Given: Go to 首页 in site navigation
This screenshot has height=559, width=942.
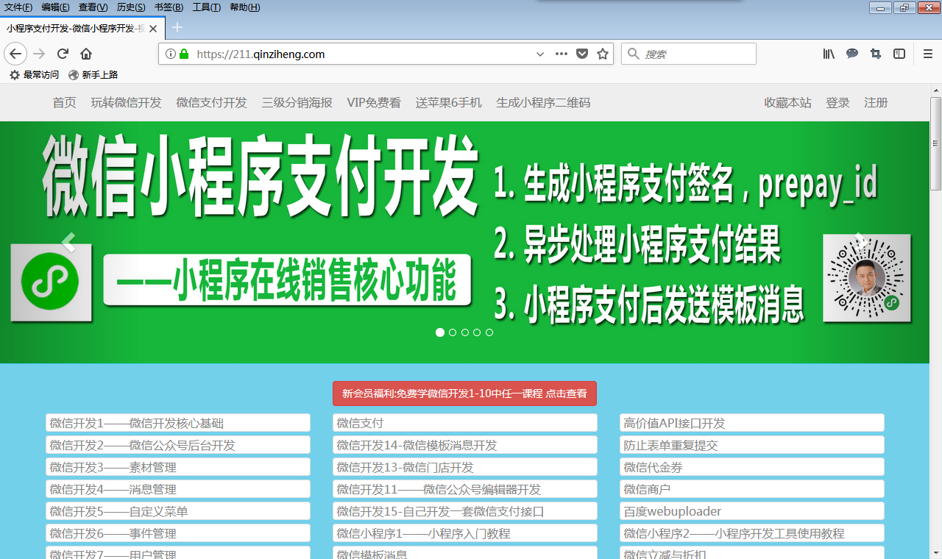Looking at the screenshot, I should (x=65, y=103).
